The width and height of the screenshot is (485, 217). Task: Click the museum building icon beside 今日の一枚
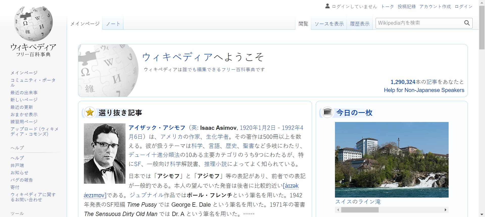328,112
